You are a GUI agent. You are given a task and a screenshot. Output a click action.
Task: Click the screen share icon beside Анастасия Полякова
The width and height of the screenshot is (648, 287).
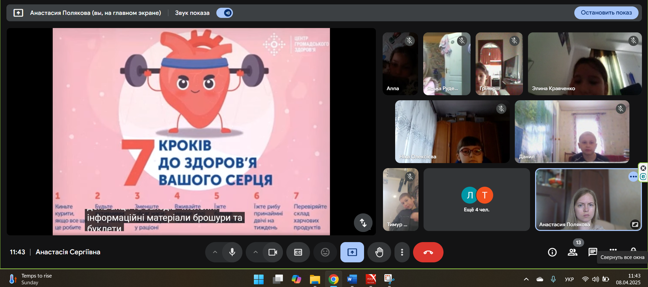(18, 13)
